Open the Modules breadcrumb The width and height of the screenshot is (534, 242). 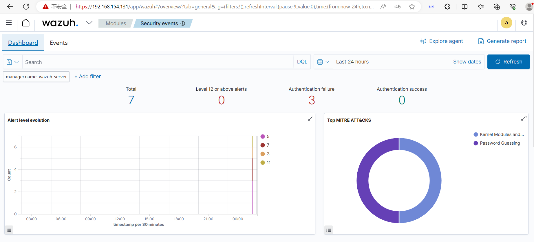click(x=116, y=23)
